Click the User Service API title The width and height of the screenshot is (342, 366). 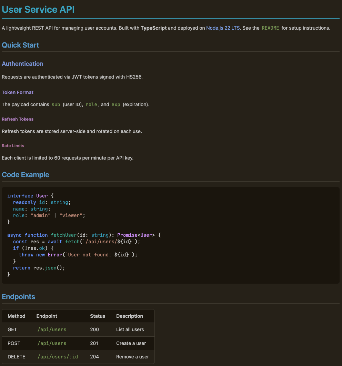(38, 10)
